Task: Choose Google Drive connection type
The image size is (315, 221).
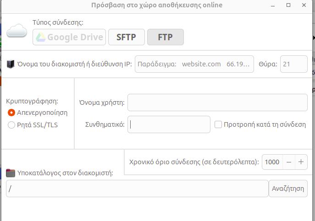Action: [x=69, y=37]
